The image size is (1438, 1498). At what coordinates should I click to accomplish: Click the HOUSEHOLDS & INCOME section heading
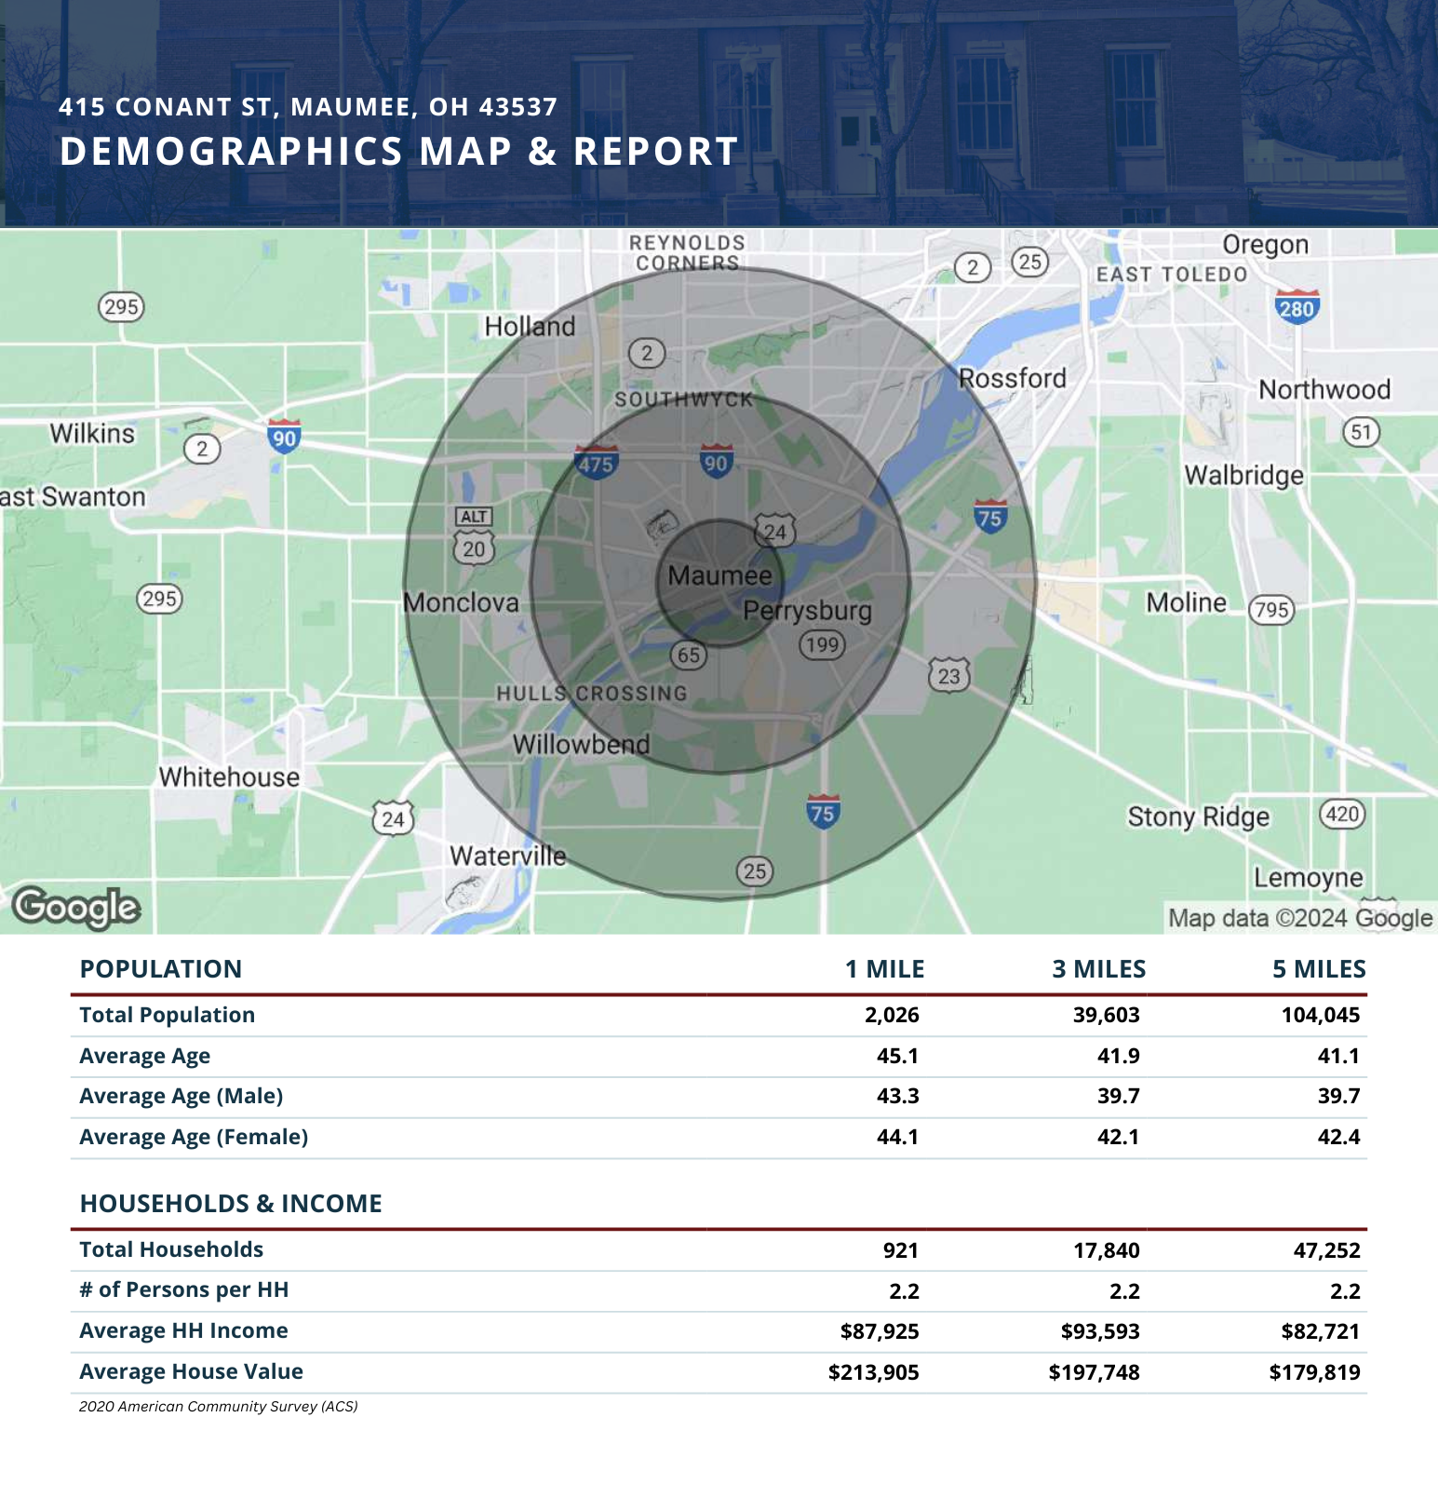[231, 1204]
